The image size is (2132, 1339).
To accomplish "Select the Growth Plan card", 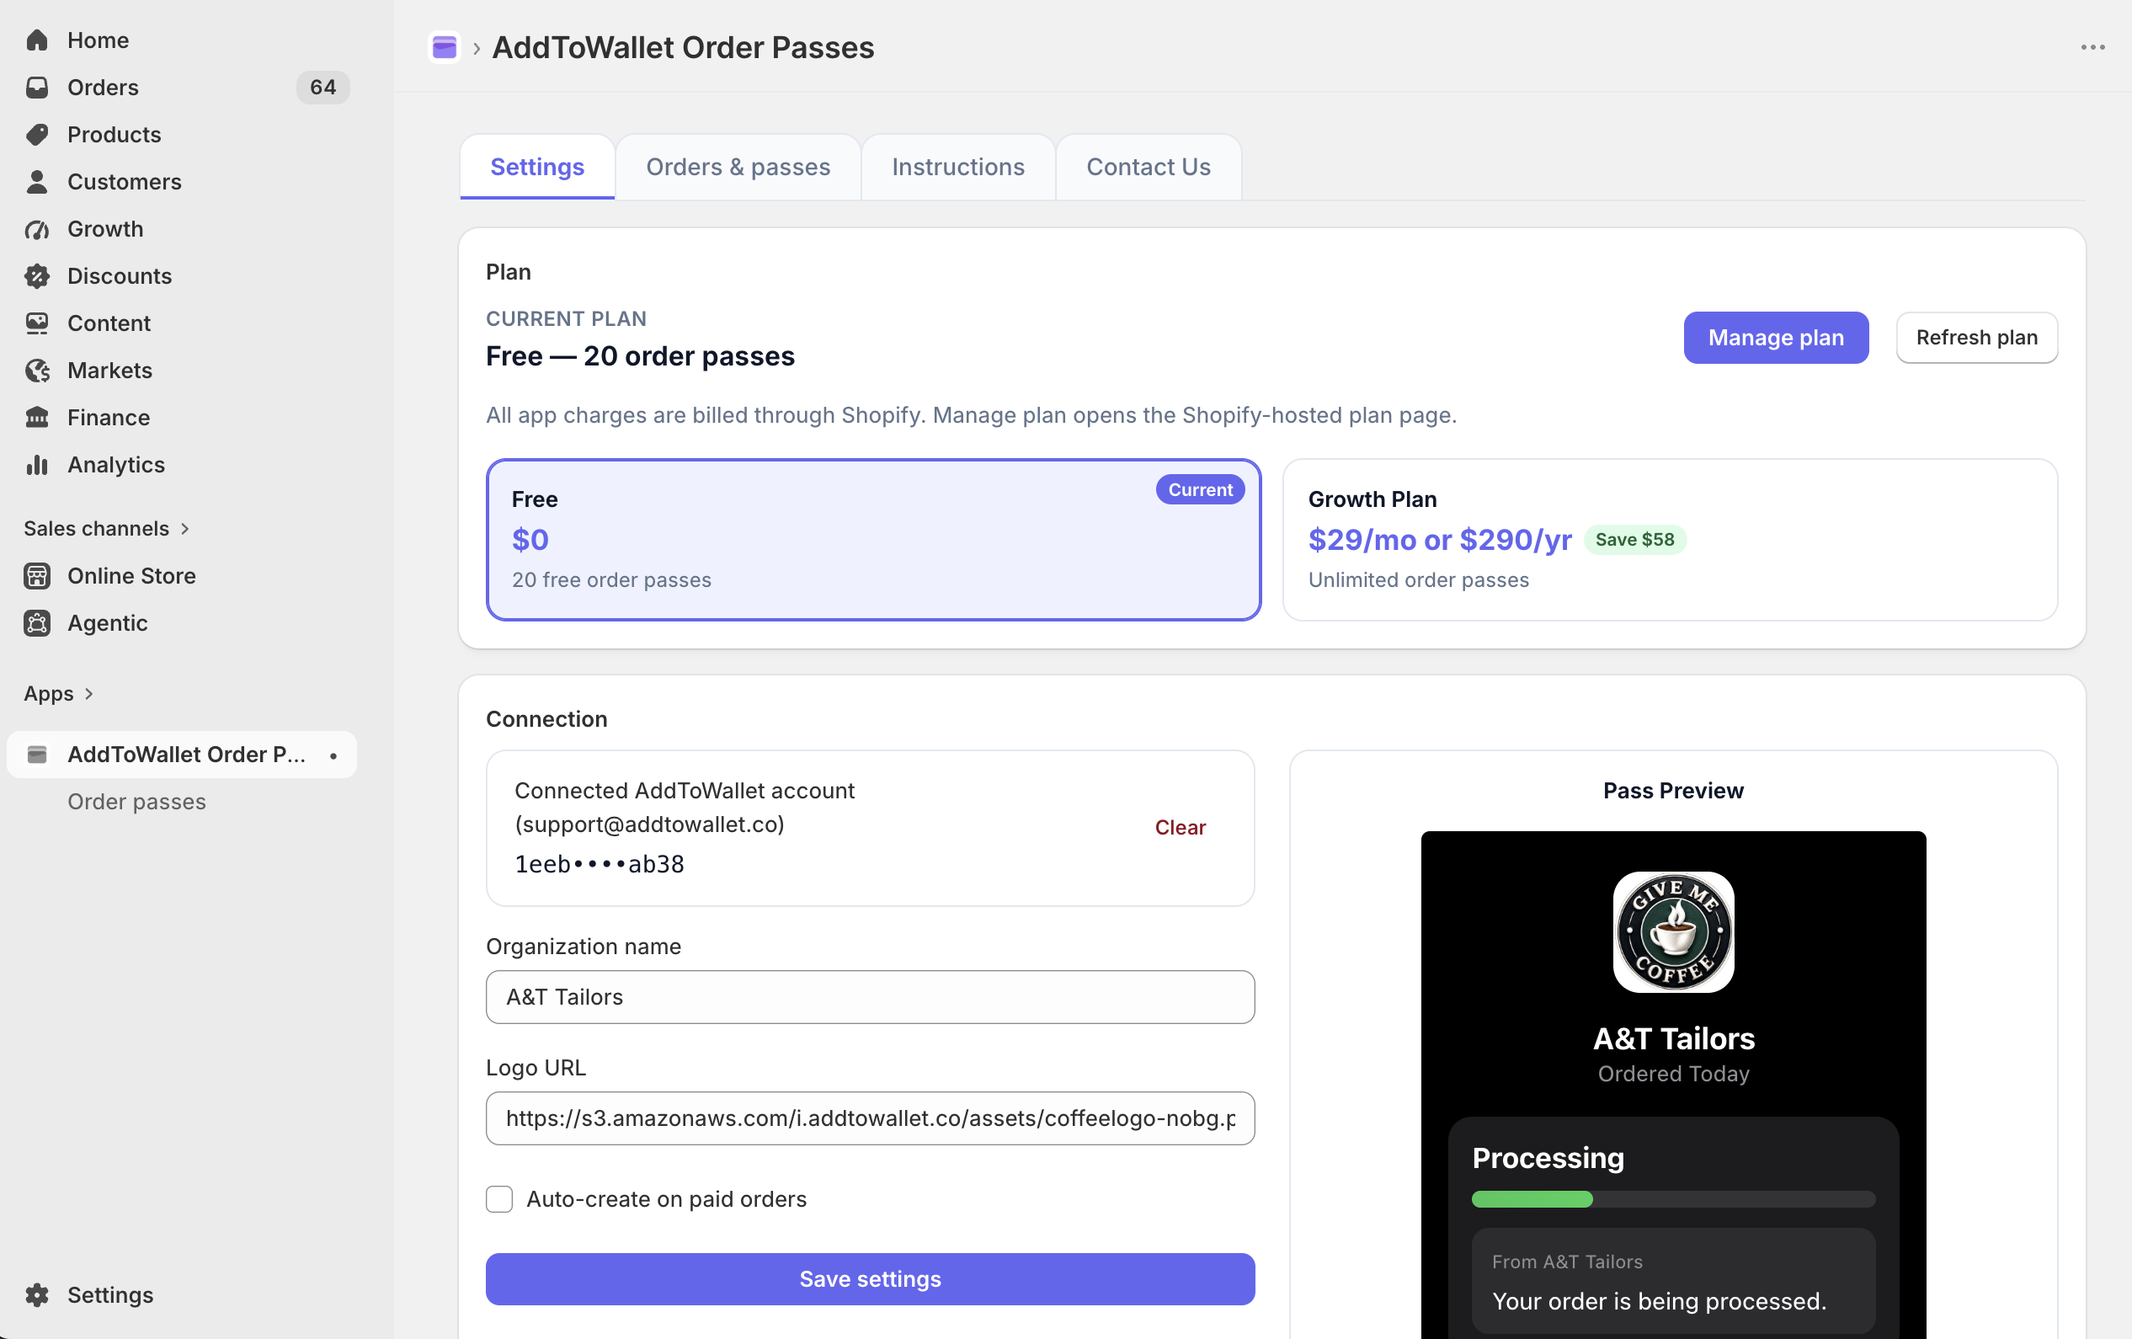I will [x=1670, y=539].
